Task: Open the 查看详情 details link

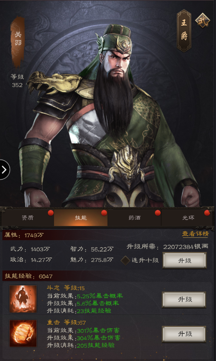Action: pyautogui.click(x=195, y=234)
